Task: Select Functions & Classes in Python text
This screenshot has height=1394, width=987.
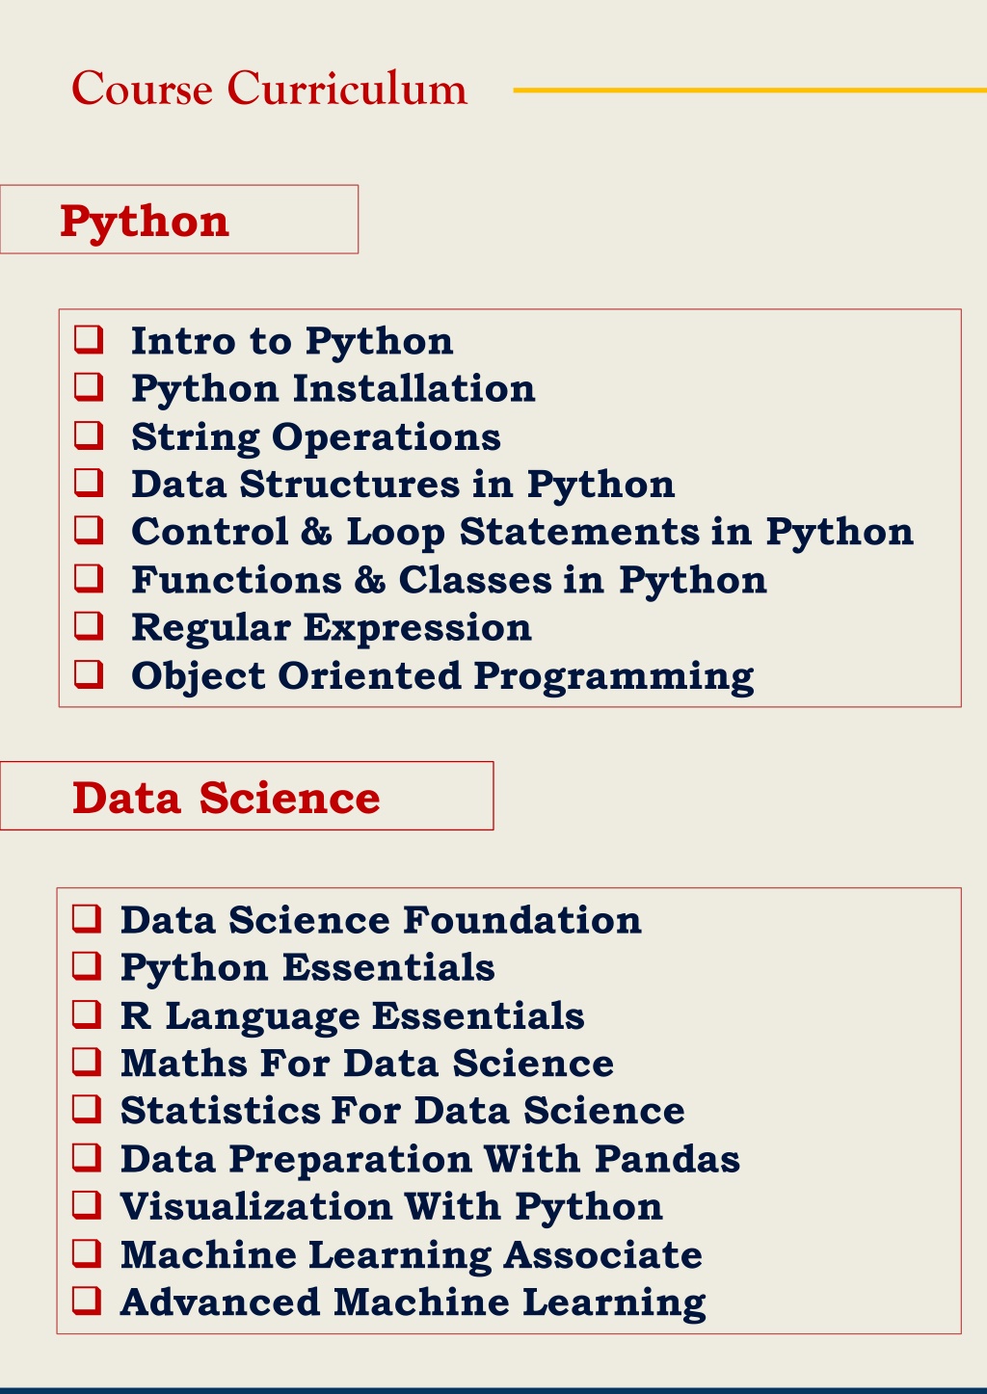Action: pyautogui.click(x=449, y=580)
